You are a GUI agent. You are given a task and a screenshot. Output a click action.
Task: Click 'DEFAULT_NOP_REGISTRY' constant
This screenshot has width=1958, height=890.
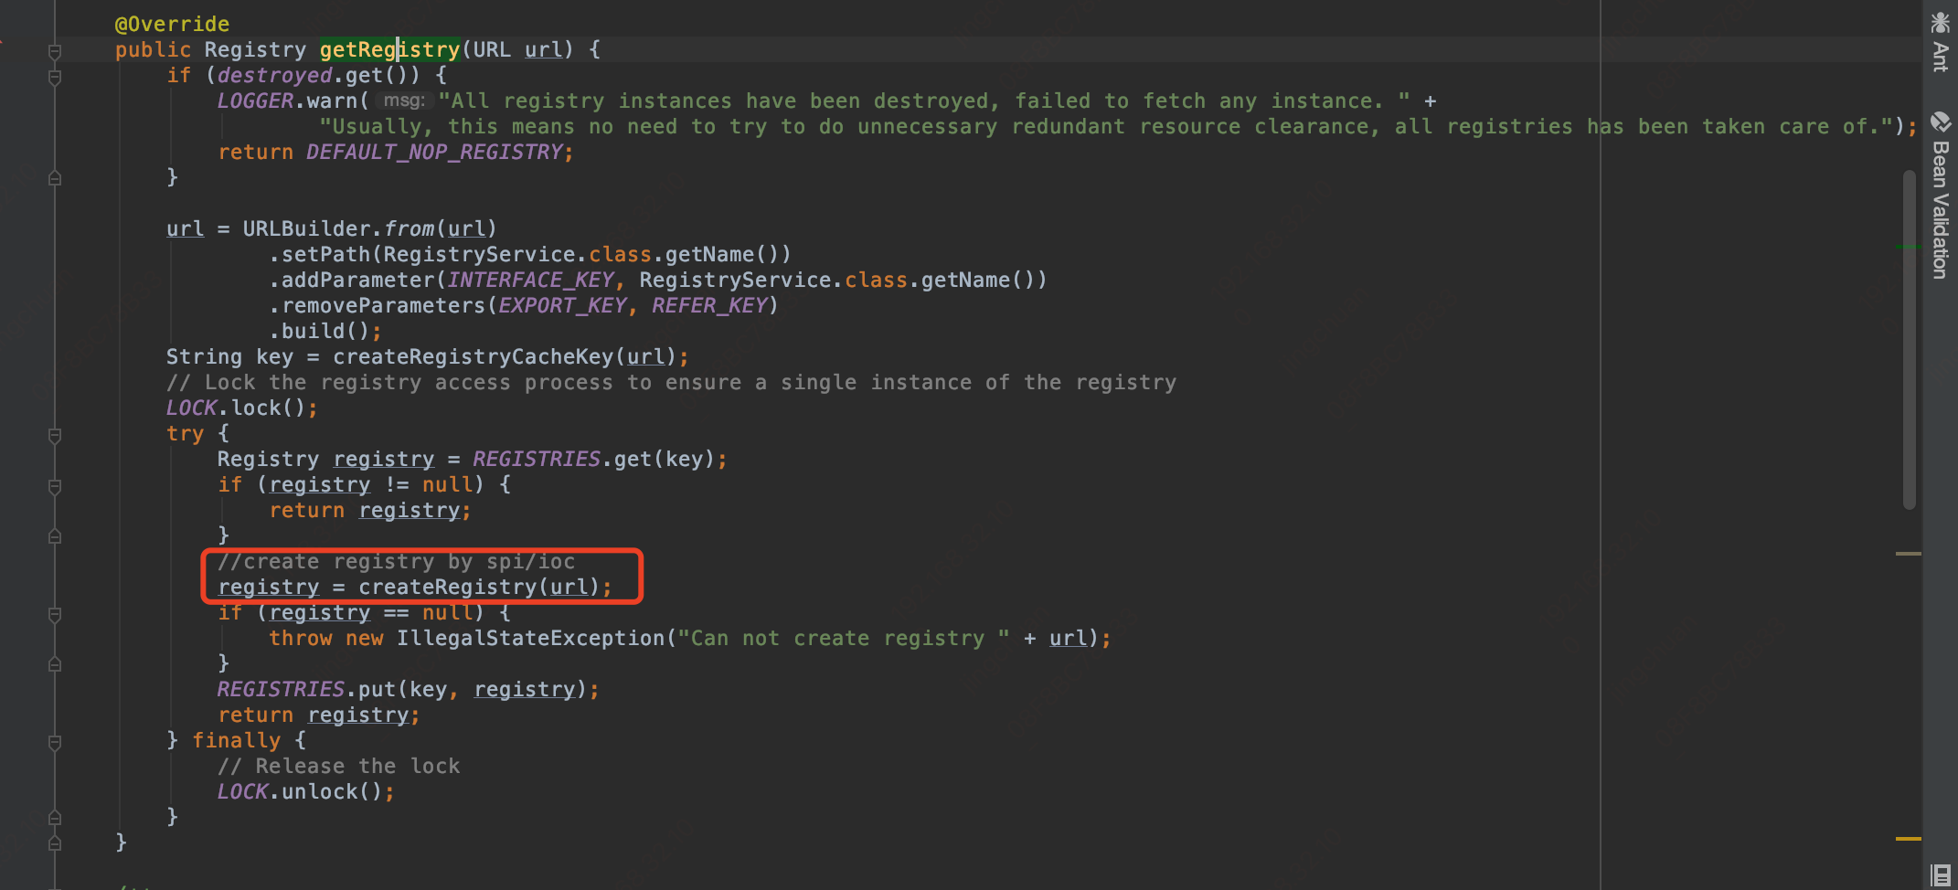[x=434, y=152]
